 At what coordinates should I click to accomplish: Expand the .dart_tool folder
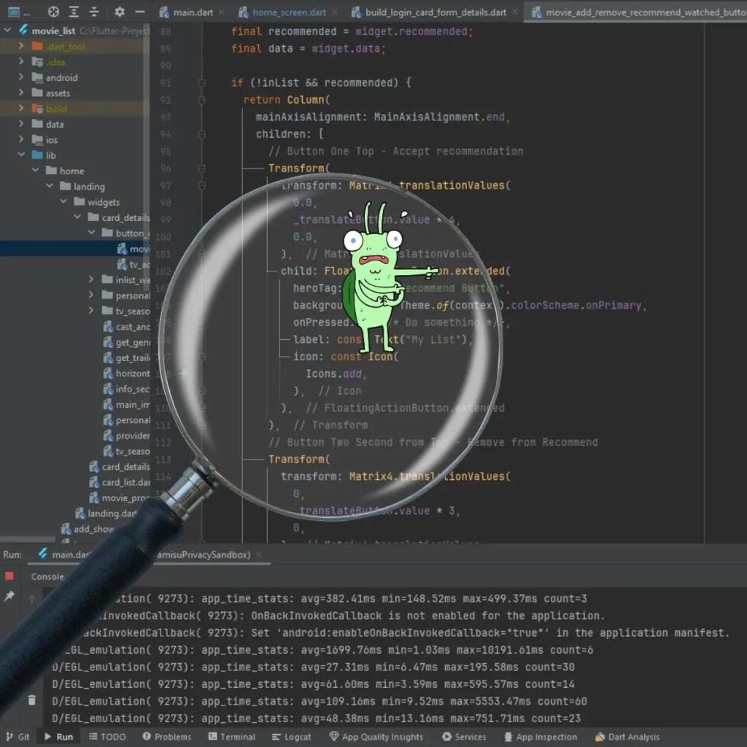(x=21, y=46)
